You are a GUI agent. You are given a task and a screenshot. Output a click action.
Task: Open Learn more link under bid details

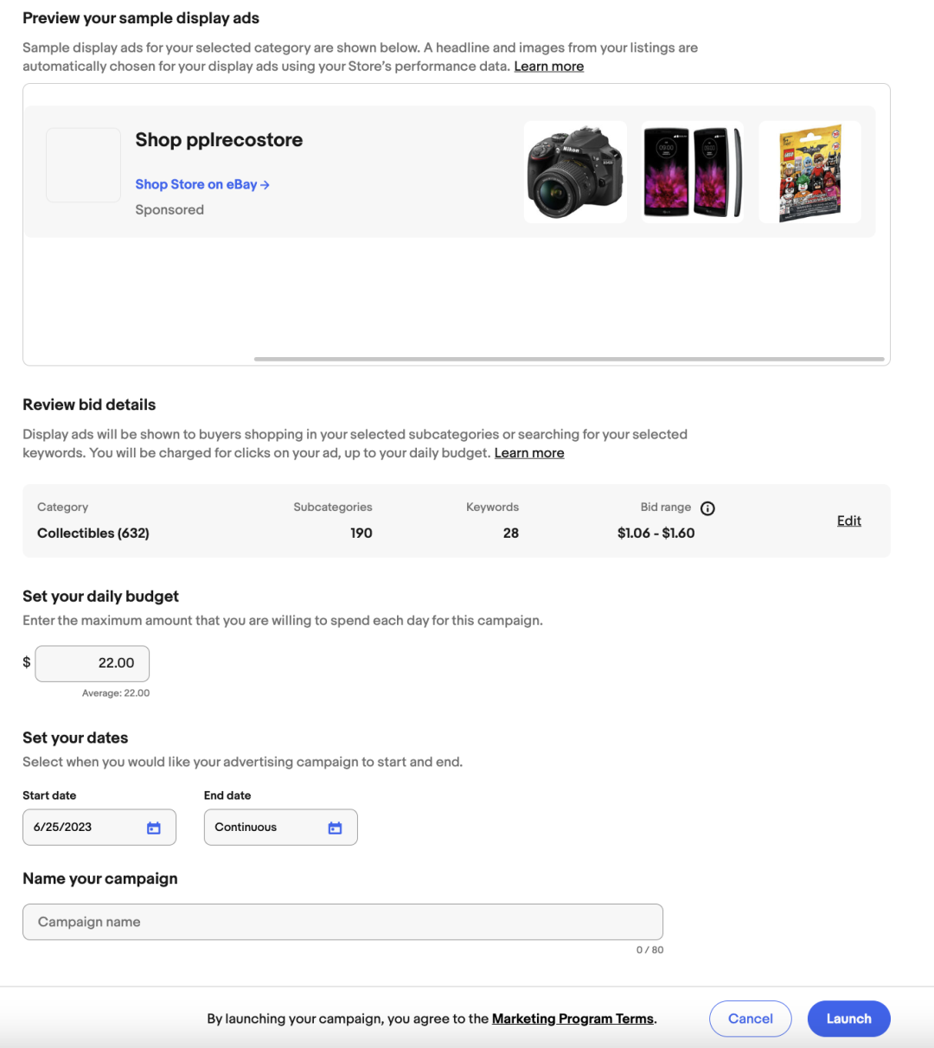[x=528, y=453]
